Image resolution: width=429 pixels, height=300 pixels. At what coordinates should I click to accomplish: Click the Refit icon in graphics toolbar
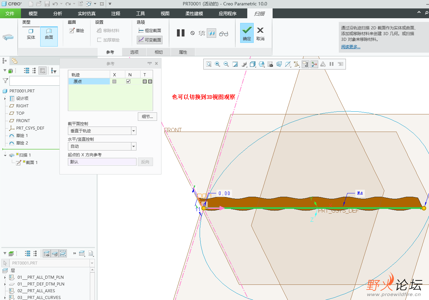point(209,64)
